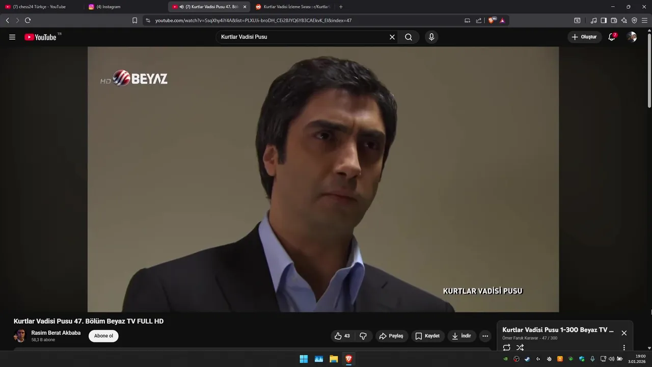
Task: Subscribe with the Abone ol button
Action: [103, 336]
